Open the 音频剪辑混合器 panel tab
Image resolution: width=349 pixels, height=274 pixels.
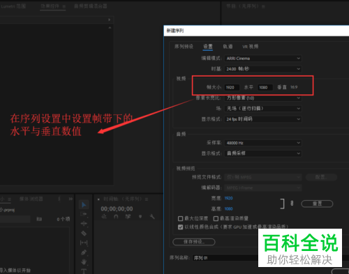pyautogui.click(x=91, y=6)
